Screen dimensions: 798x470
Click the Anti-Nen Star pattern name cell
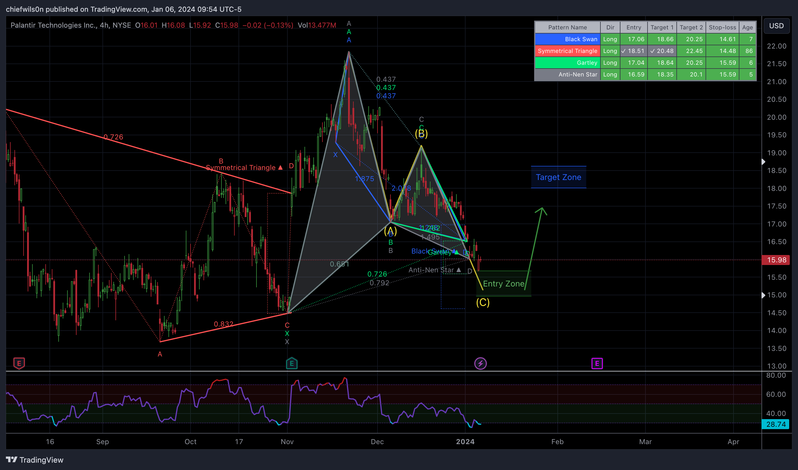[567, 74]
